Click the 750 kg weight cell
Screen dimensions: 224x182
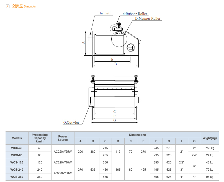tap(210, 148)
